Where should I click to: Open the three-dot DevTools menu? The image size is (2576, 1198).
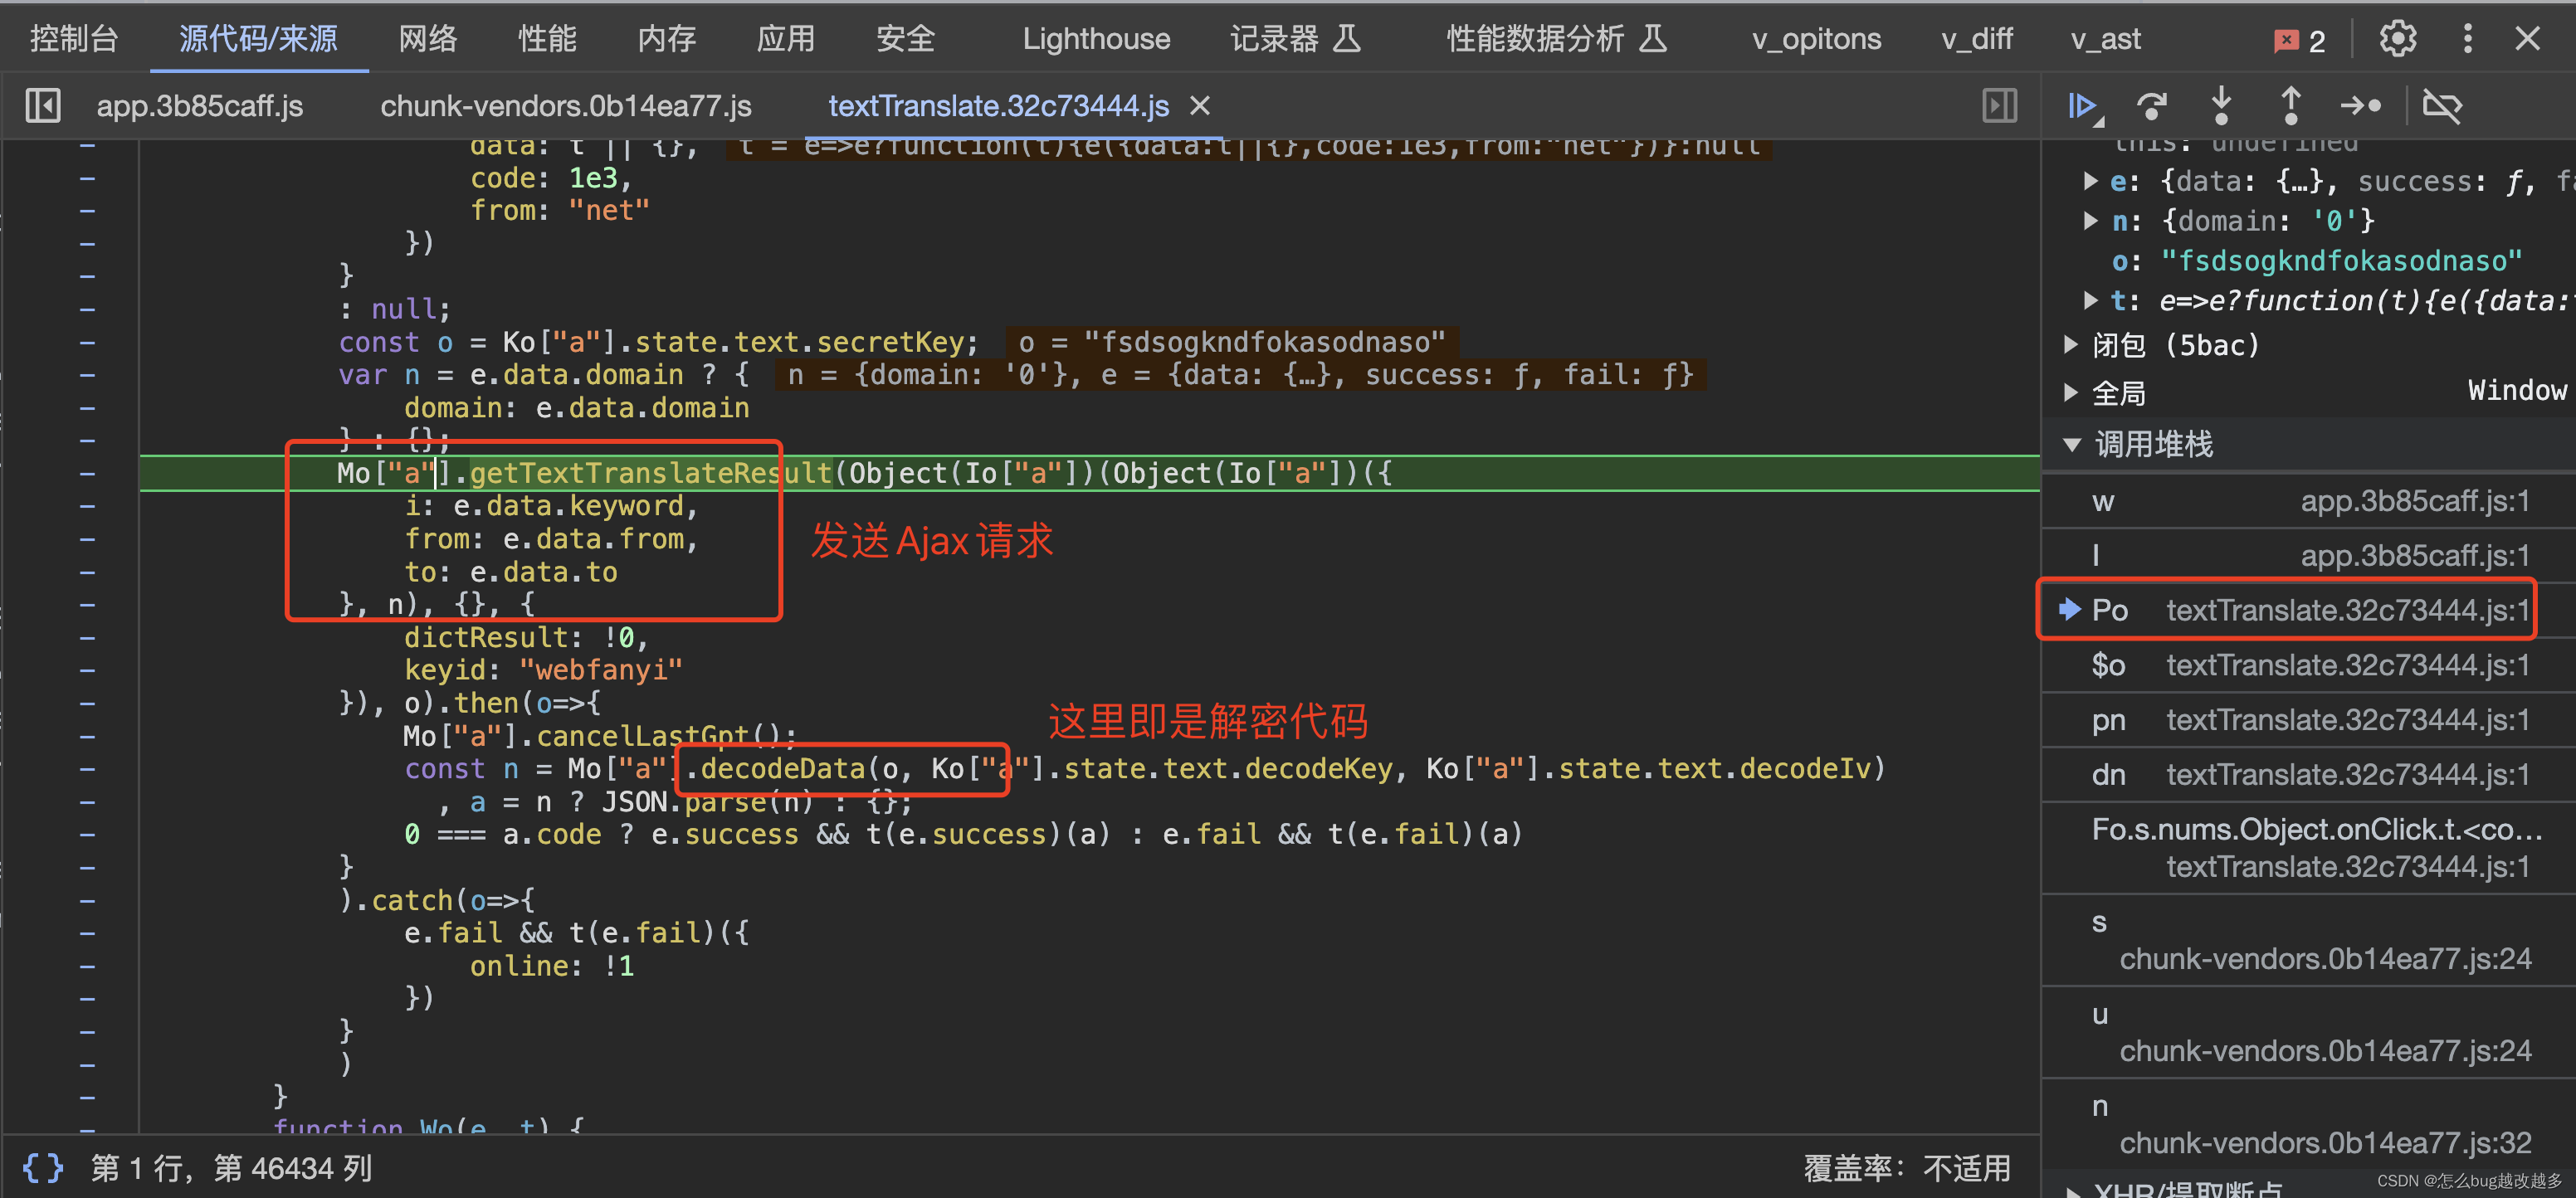coord(2467,39)
